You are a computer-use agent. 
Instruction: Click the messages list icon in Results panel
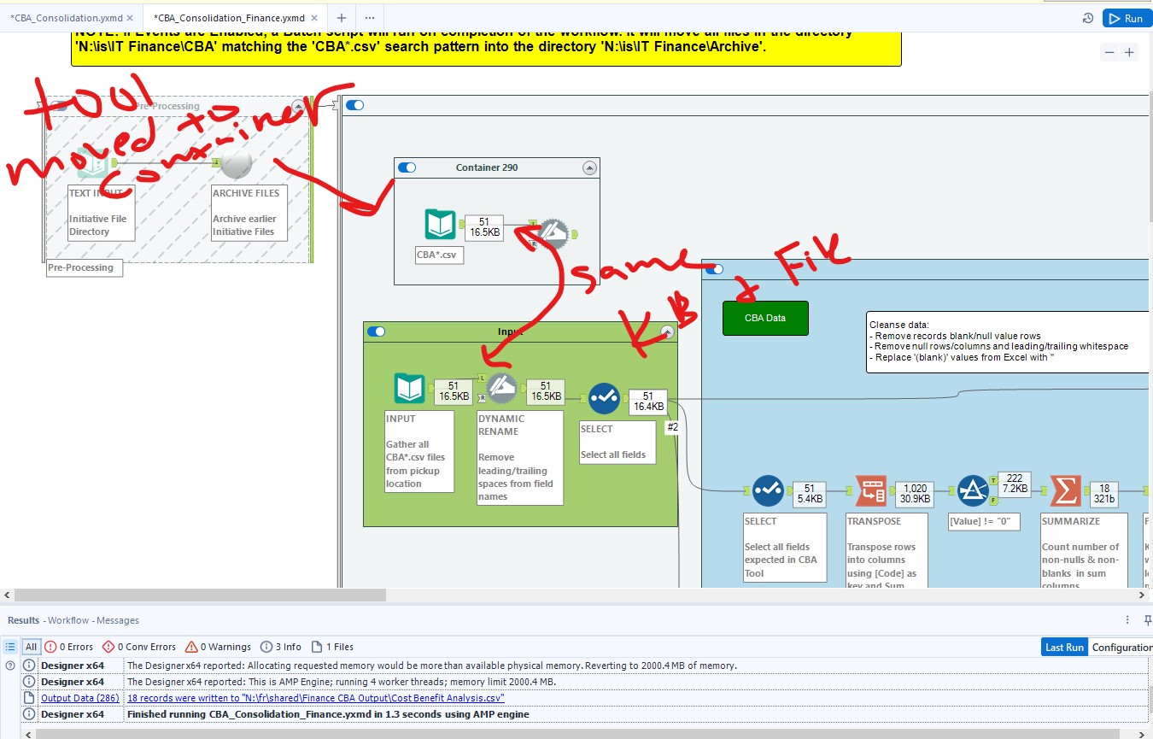point(11,647)
